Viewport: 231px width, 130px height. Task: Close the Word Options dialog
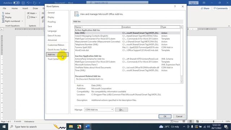click(183, 6)
